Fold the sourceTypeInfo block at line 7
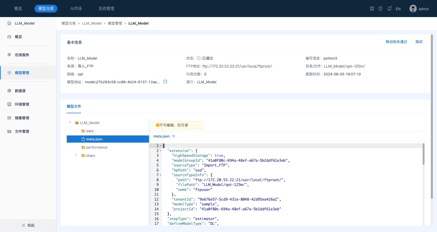The width and height of the screenshot is (437, 232). click(160, 175)
